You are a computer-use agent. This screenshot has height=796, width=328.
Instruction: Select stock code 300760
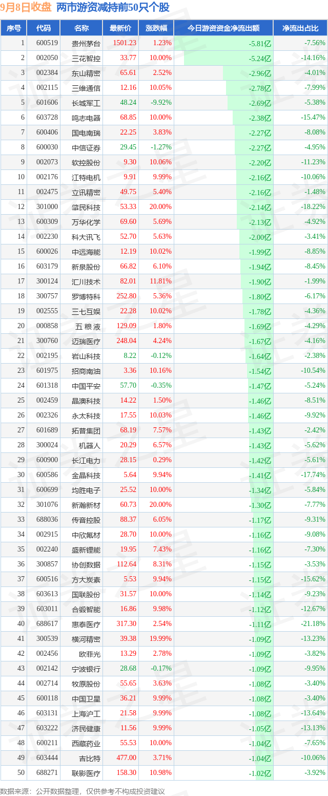click(47, 341)
